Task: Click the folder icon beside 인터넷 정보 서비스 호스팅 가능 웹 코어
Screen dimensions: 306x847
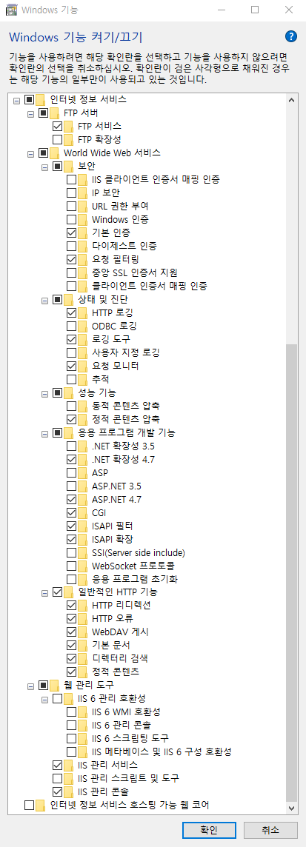Action: point(40,806)
